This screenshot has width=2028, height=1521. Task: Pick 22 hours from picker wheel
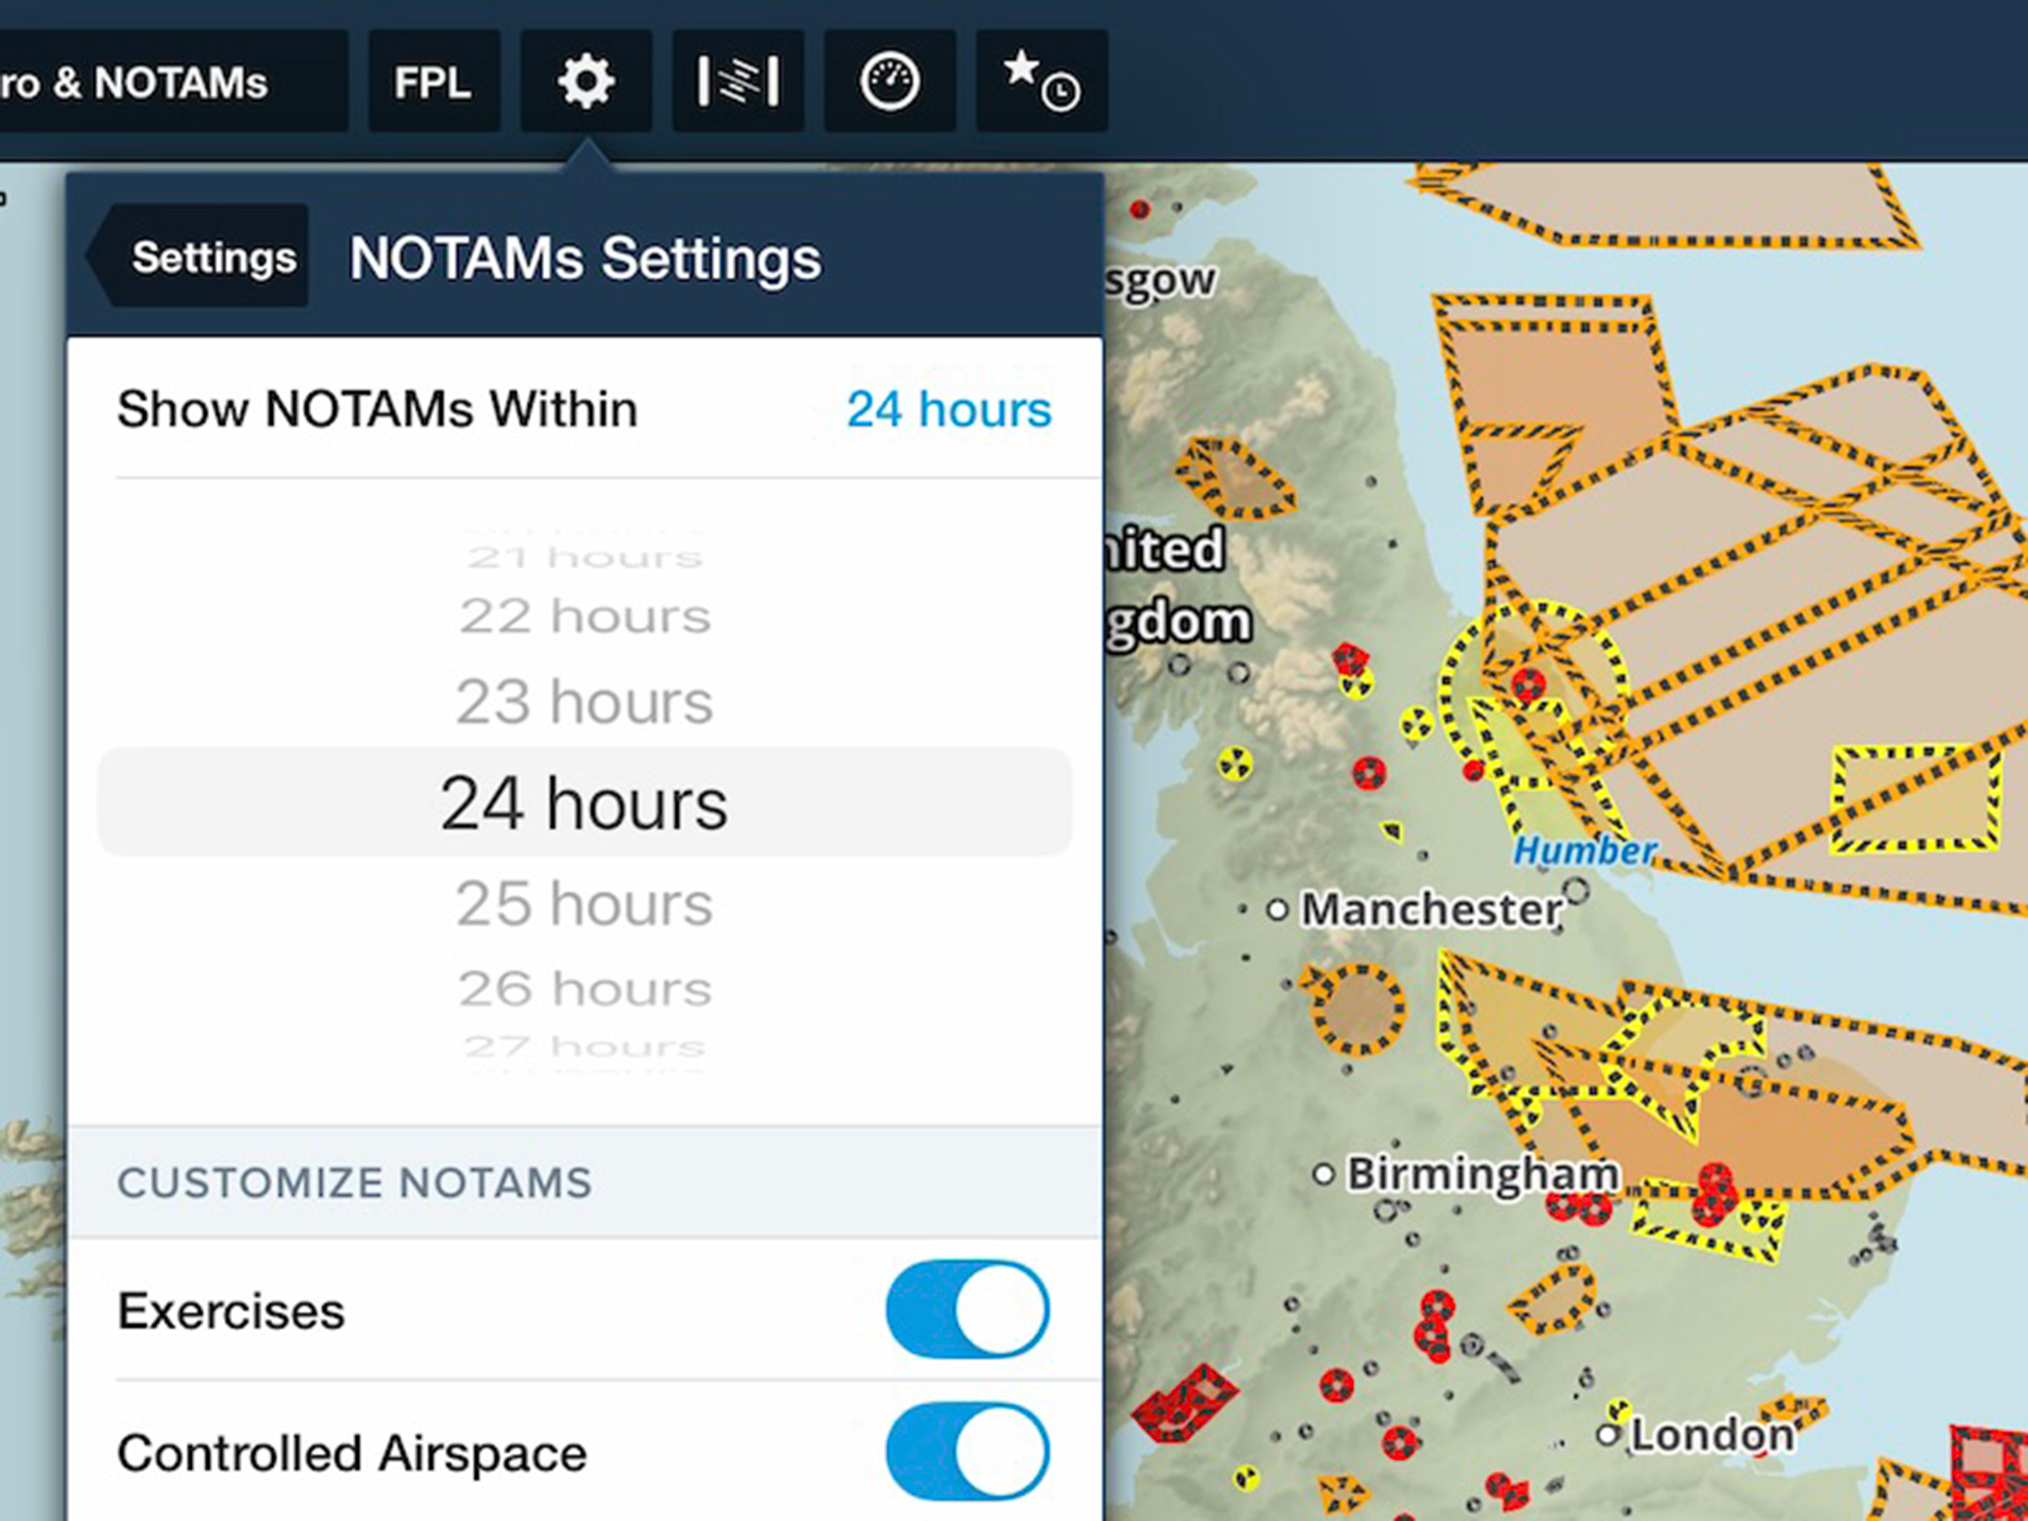(x=585, y=616)
